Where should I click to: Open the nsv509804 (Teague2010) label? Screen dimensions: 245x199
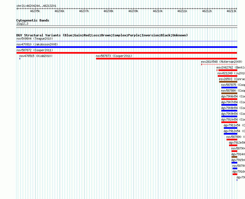pyautogui.click(x=35, y=39)
